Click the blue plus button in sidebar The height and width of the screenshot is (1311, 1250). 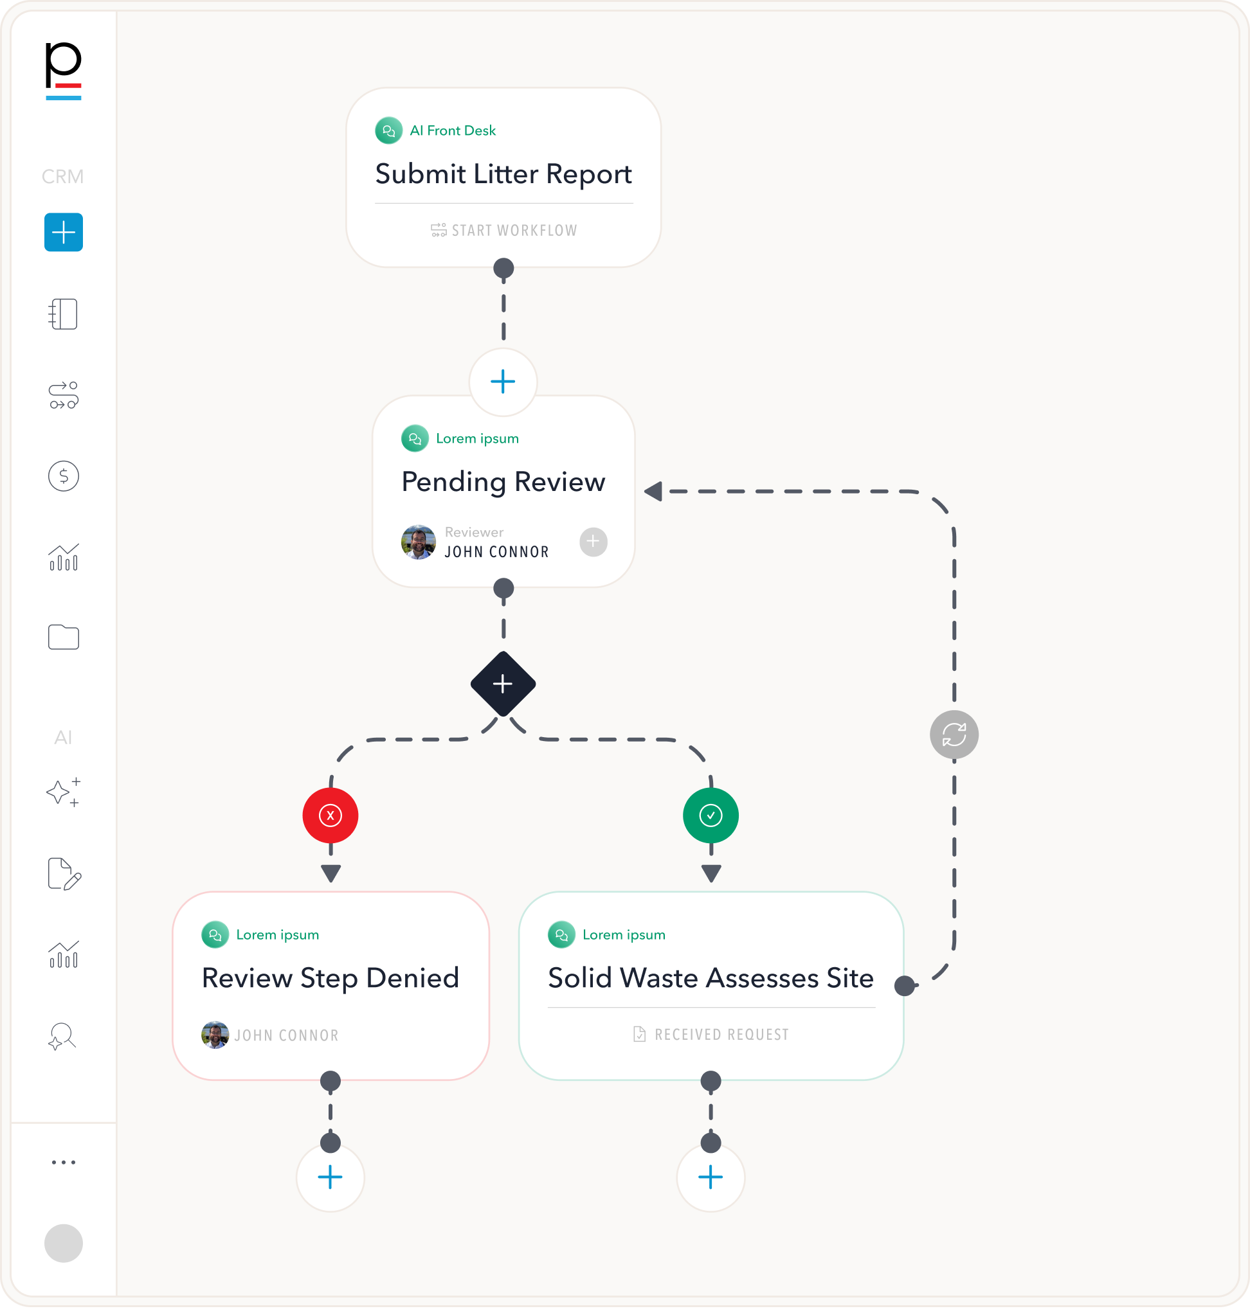63,233
